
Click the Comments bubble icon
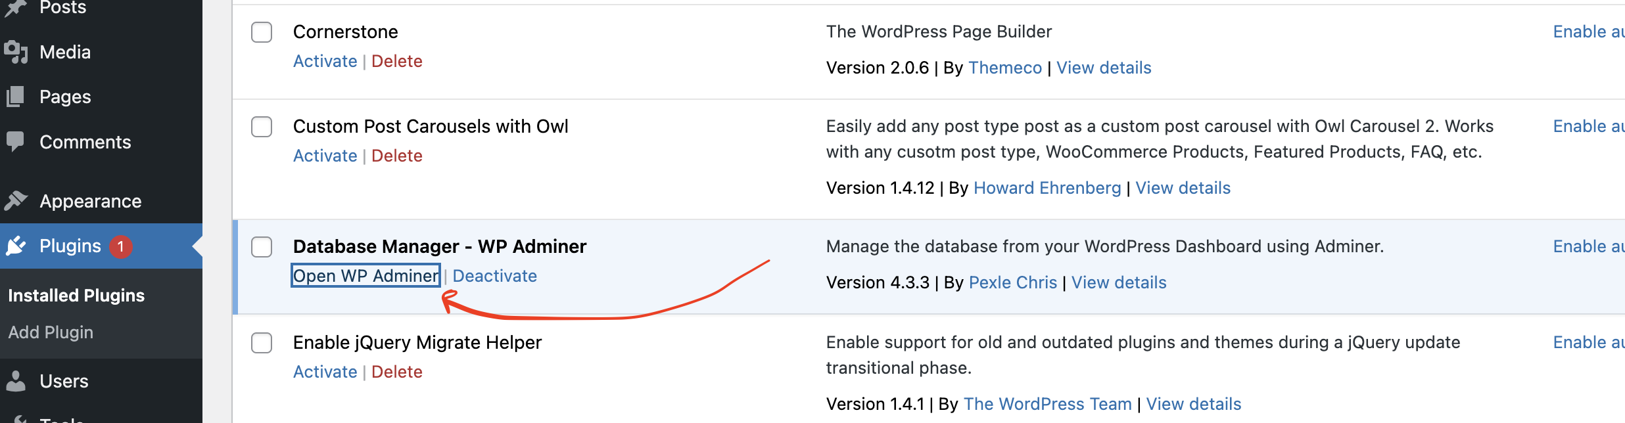(x=16, y=142)
